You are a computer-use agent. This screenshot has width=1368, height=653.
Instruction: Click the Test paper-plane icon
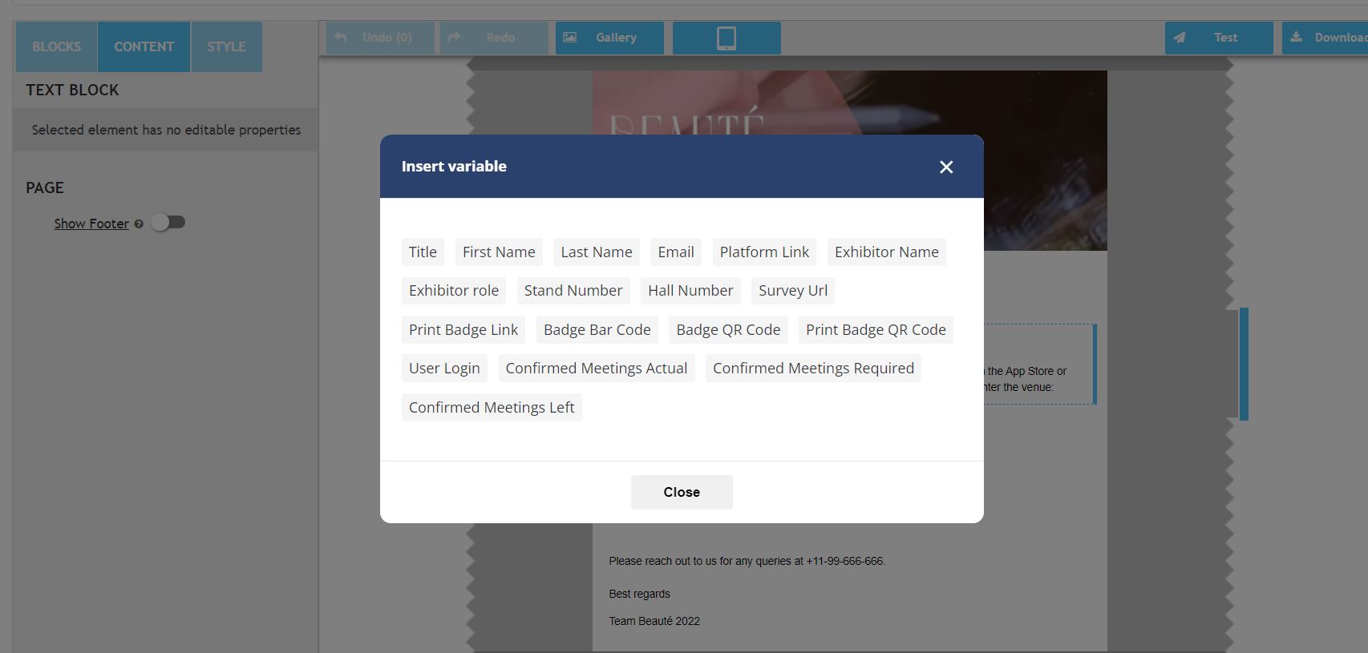[x=1180, y=38]
